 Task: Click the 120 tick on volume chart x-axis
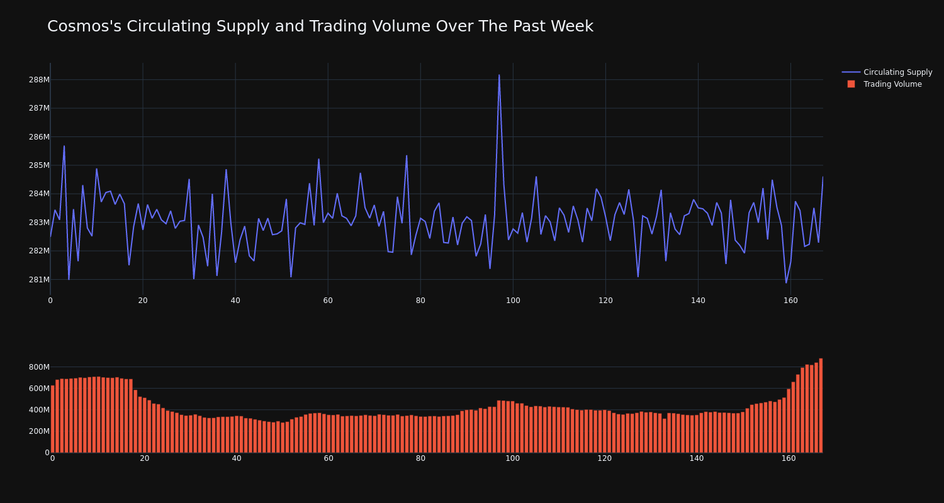click(x=604, y=458)
